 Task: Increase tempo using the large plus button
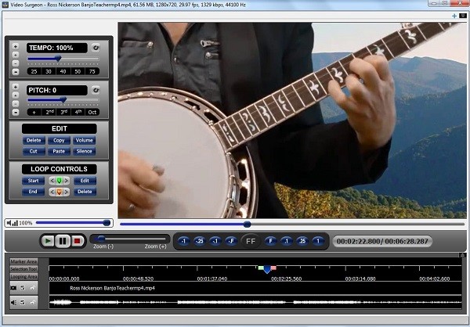16,46
